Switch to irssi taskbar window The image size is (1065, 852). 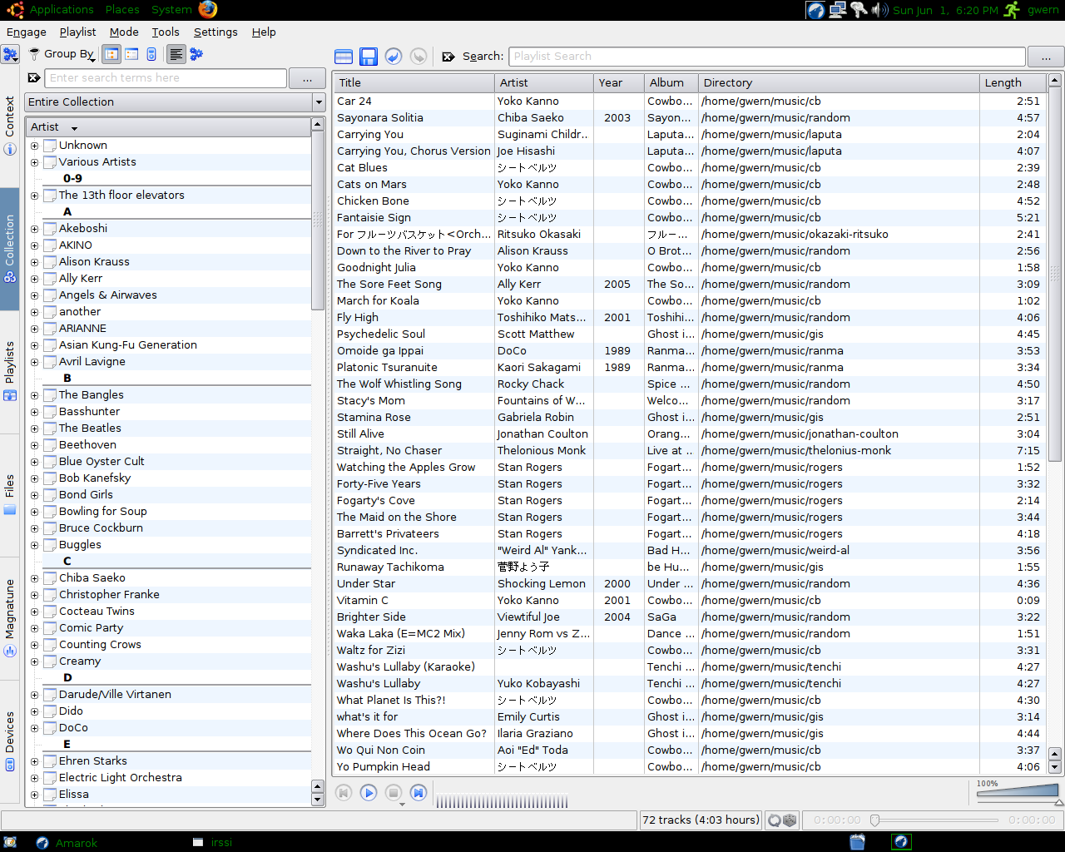point(211,843)
